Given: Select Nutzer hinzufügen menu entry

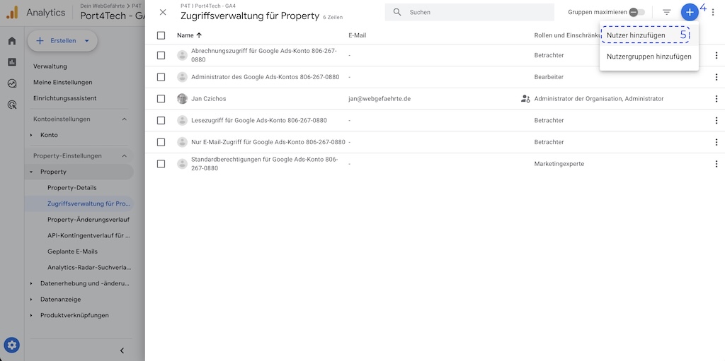Looking at the screenshot, I should (649, 35).
